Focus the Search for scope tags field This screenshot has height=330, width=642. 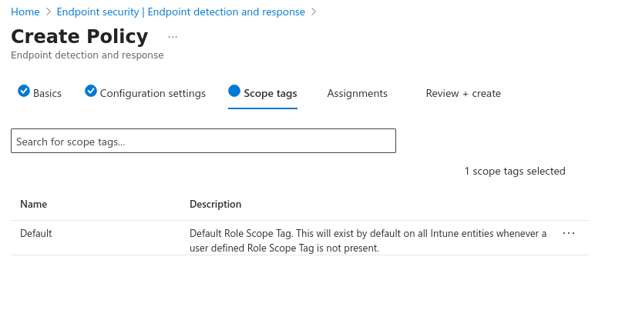tap(203, 141)
